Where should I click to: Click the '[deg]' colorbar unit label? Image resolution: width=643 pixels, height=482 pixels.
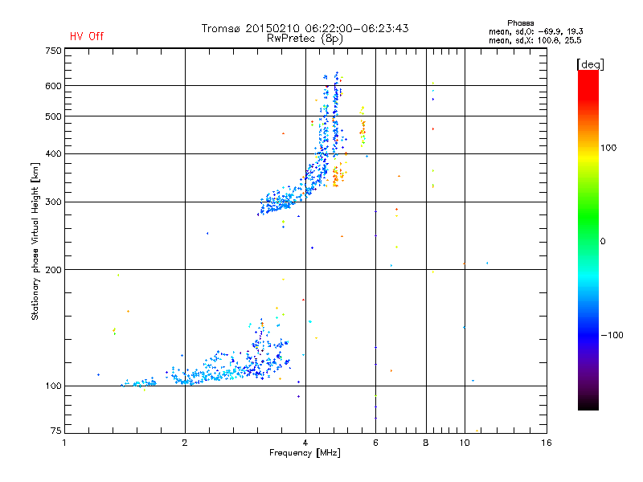pos(590,64)
